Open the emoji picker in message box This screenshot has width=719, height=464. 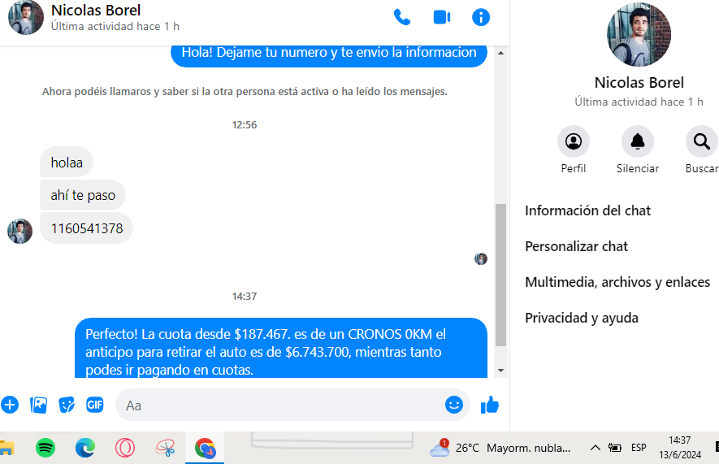click(x=453, y=405)
